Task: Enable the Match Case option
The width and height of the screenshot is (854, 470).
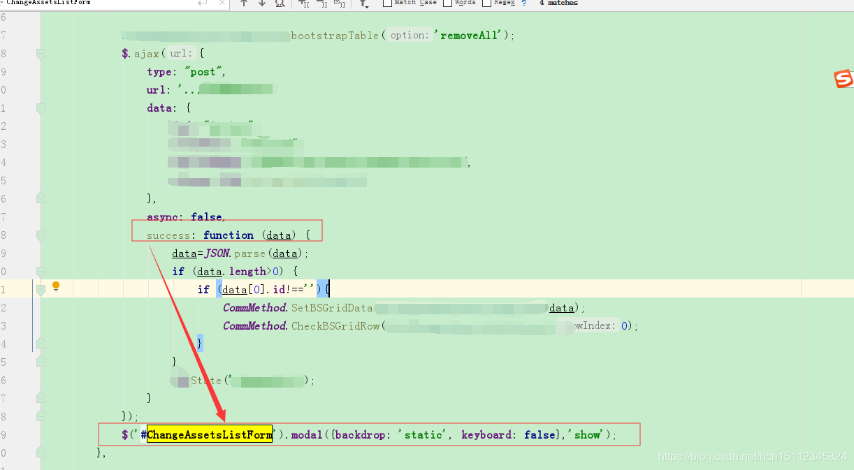Action: [386, 3]
